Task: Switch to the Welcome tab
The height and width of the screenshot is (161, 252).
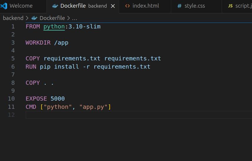Action: click(x=21, y=6)
